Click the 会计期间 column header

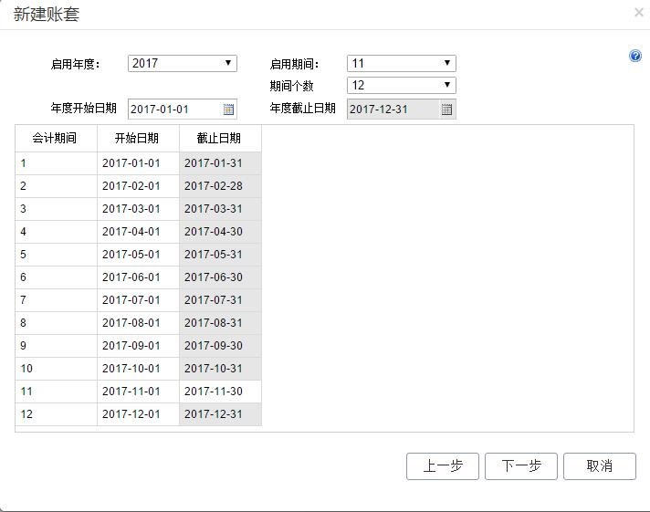tap(56, 138)
